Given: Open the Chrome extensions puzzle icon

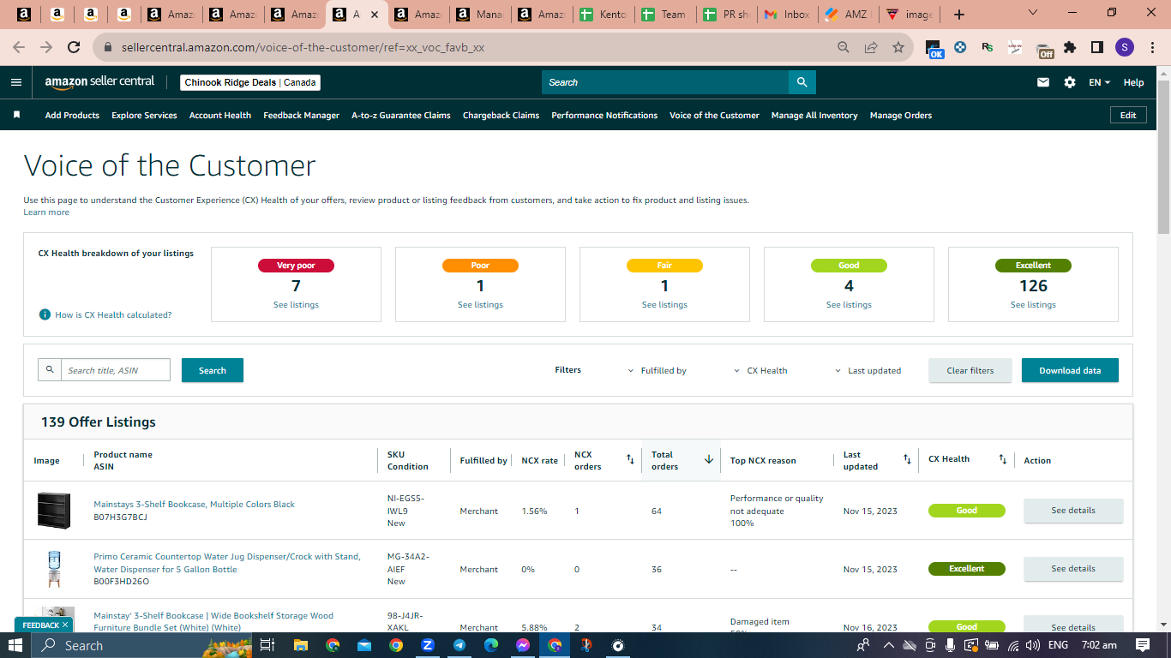Looking at the screenshot, I should 1070,47.
